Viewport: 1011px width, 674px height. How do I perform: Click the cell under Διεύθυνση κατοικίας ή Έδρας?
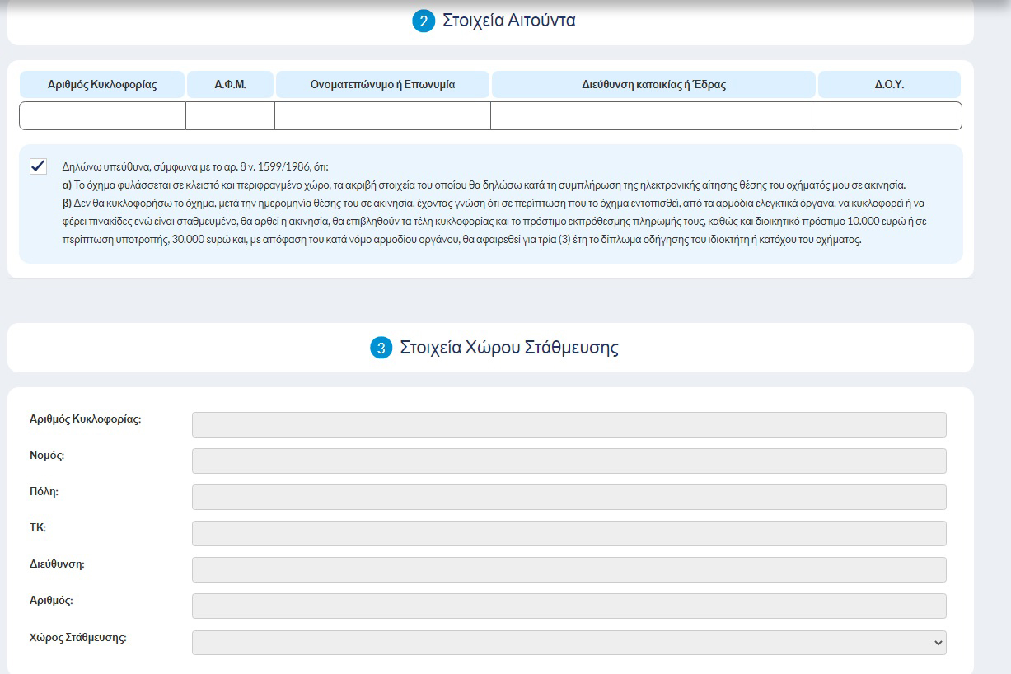653,116
